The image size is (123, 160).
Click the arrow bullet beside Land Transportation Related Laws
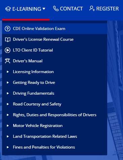[8, 136]
